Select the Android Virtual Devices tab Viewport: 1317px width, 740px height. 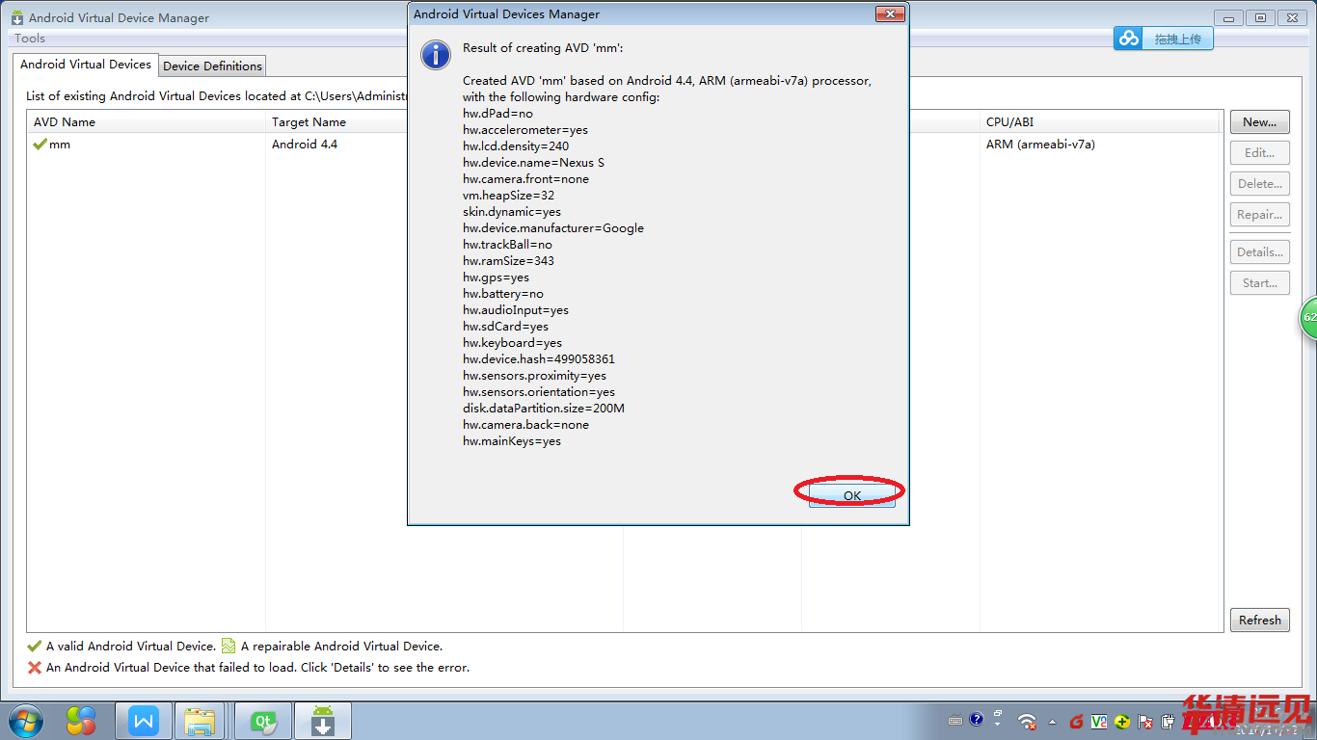(86, 65)
